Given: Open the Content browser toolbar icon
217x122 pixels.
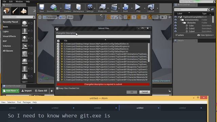Looking at the screenshot, I should 67,8.
